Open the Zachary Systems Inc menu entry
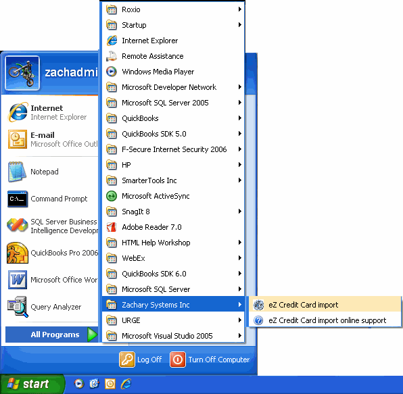Screen dimensions: 403x394 coord(173,305)
